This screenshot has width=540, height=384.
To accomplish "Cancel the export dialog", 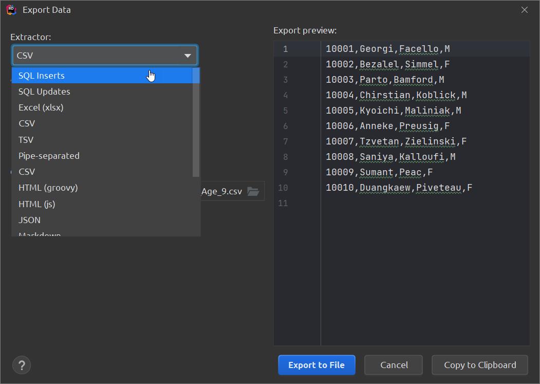I will pos(393,365).
